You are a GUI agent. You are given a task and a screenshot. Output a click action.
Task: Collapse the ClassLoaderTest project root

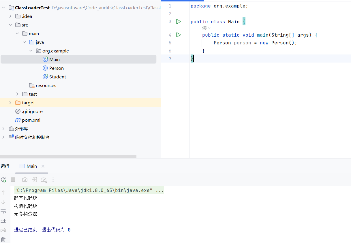tap(3, 8)
